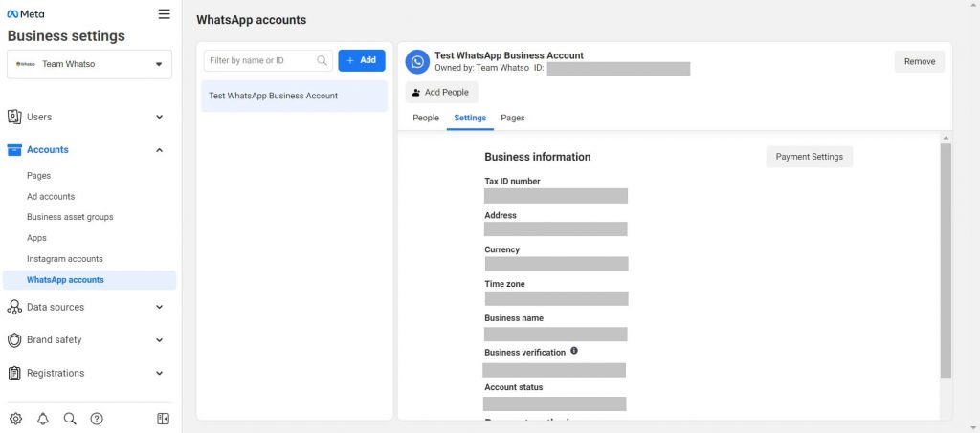The height and width of the screenshot is (433, 980).
Task: Click the blue Add button
Action: pos(362,60)
